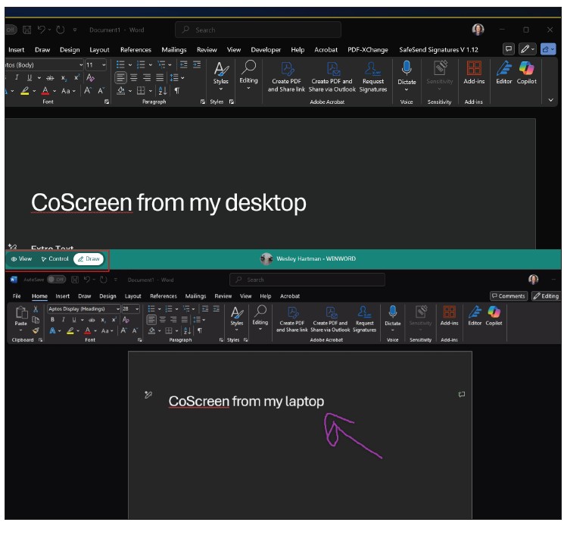
Task: Collapse the ribbon using chevron in upper window
Action: point(550,100)
